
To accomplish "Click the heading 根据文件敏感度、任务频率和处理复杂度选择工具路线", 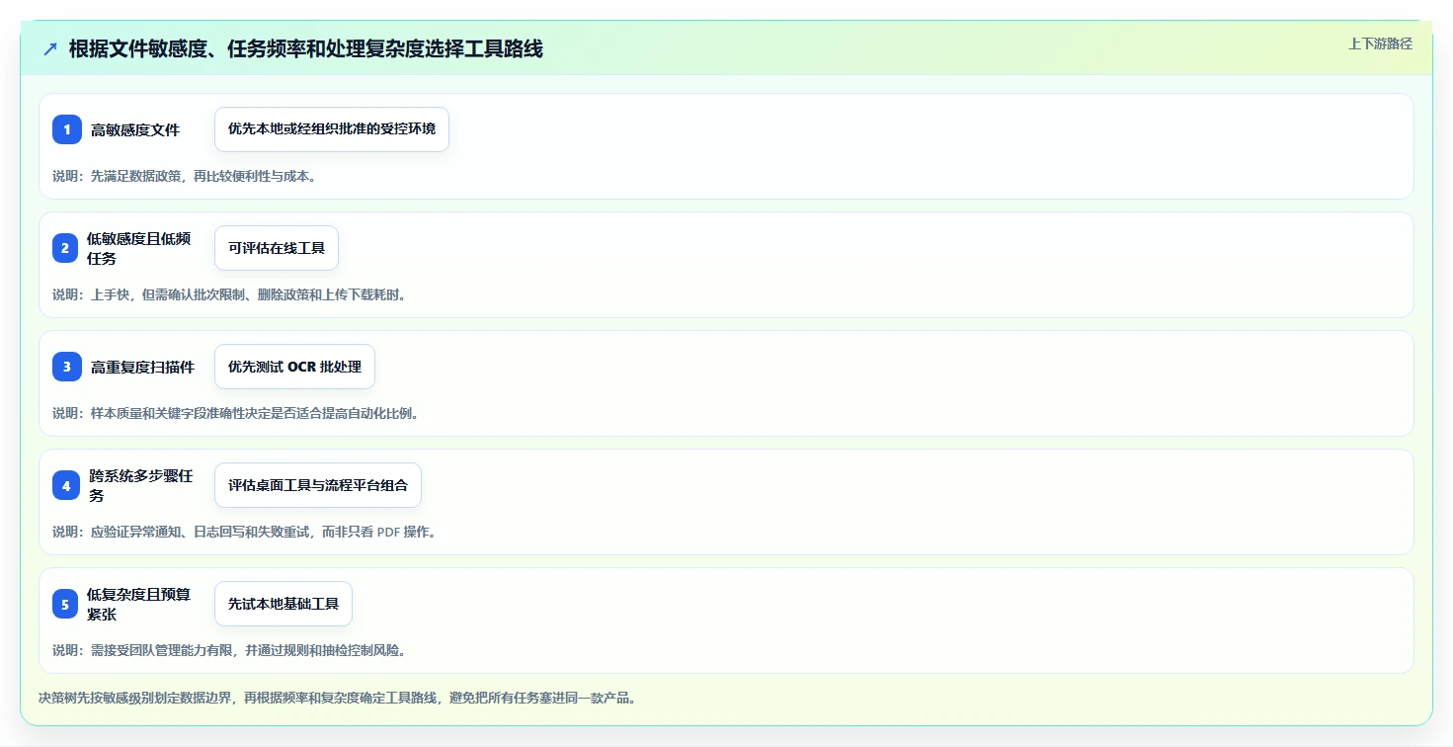I will 306,48.
